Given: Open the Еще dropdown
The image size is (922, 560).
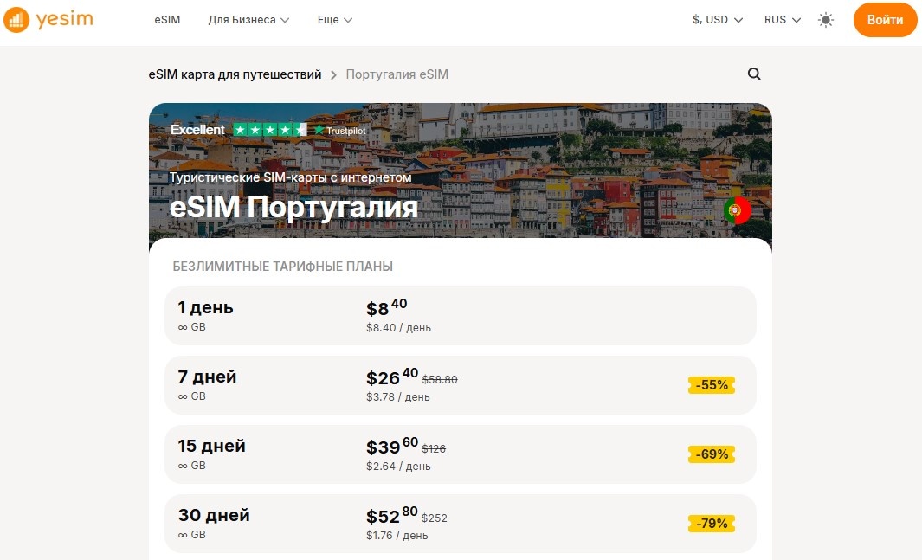Looking at the screenshot, I should 334,19.
